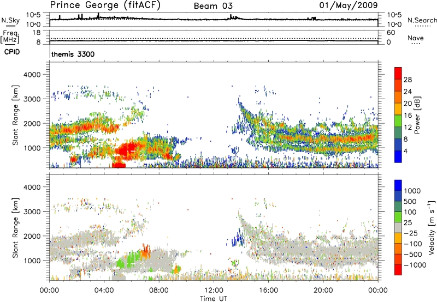The width and height of the screenshot is (437, 302).
Task: Click the '3000' tick of the velocity panel
Action: [32, 212]
